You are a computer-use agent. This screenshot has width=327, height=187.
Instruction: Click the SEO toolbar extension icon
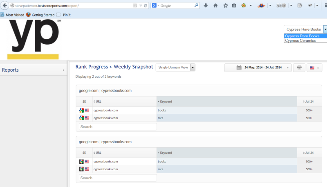281,6
